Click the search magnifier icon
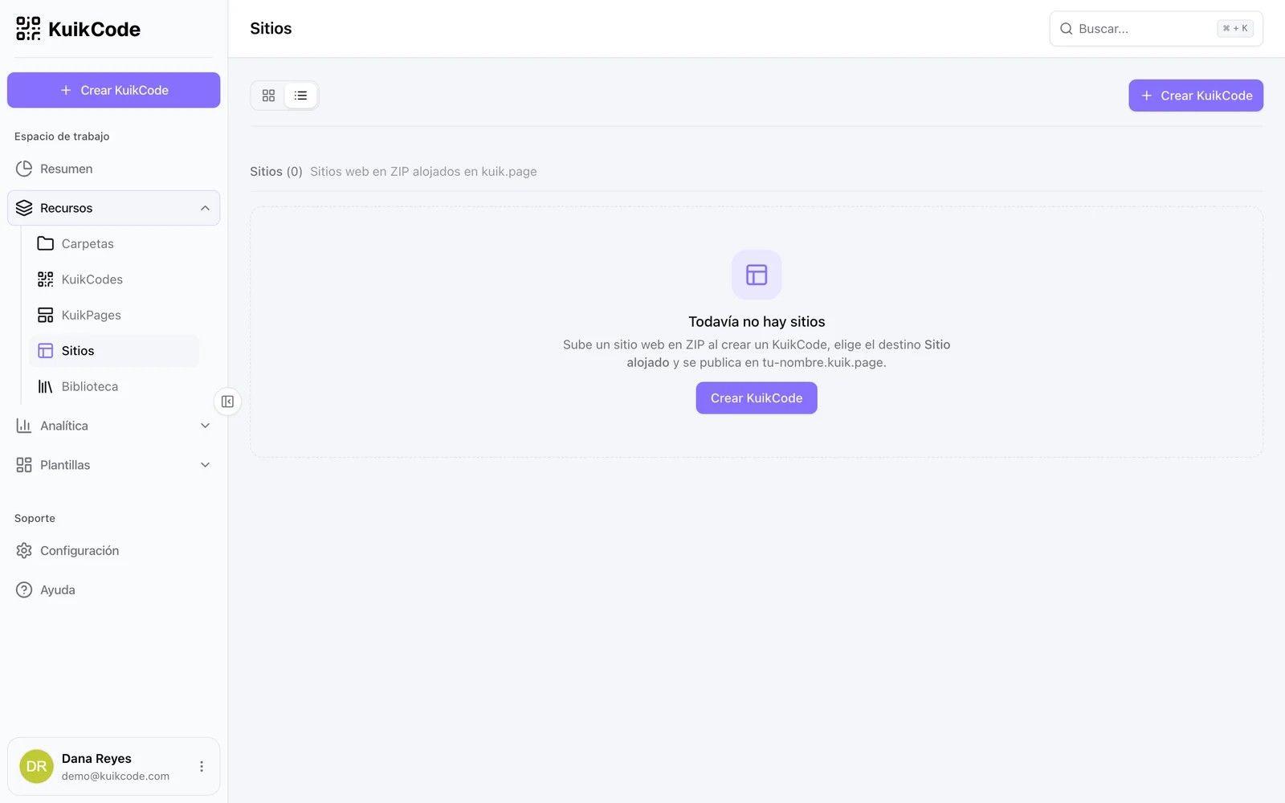 pos(1067,29)
